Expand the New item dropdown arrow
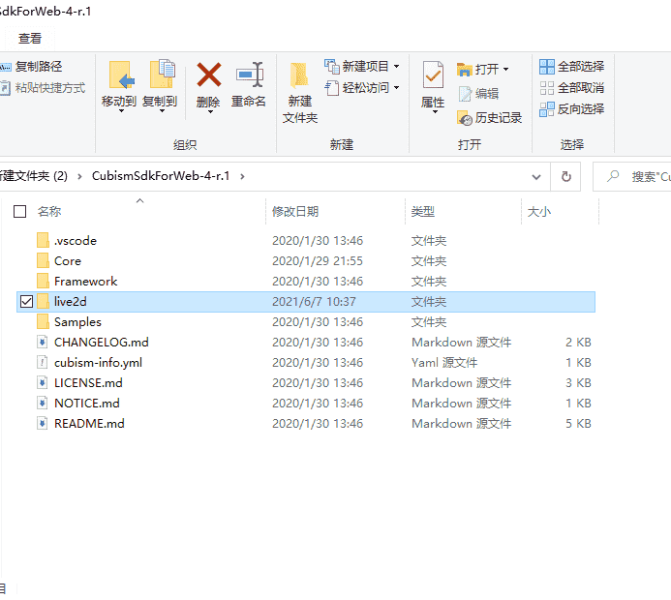Viewport: 671px width, 600px height. (396, 66)
